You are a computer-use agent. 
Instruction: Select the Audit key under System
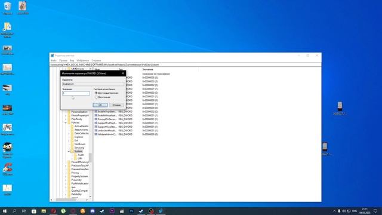pos(81,155)
